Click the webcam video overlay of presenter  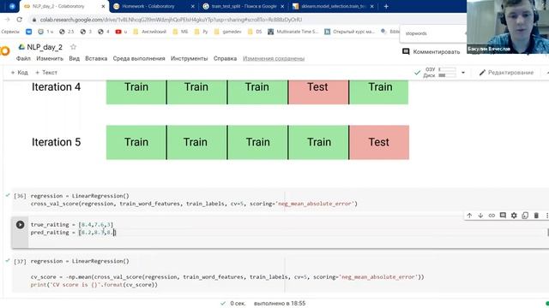508,27
